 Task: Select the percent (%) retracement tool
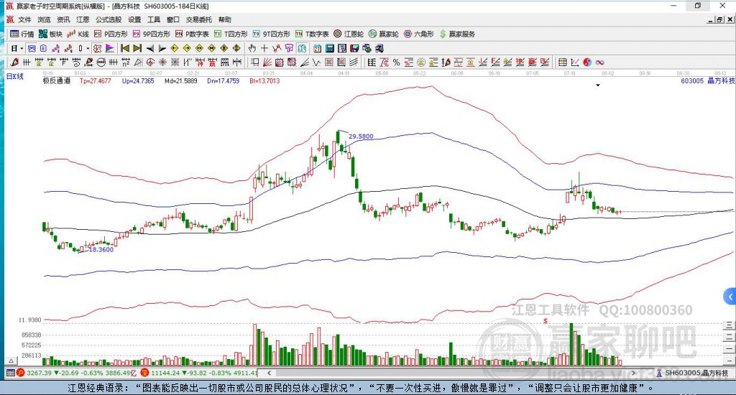(x=396, y=62)
